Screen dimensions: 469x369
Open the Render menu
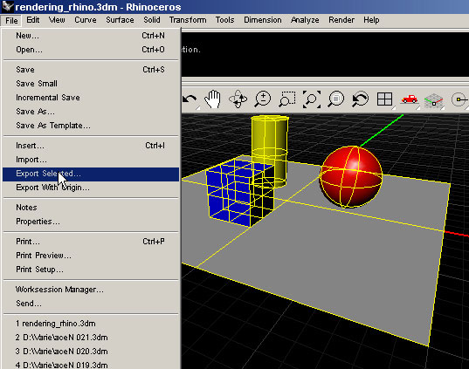coord(341,20)
